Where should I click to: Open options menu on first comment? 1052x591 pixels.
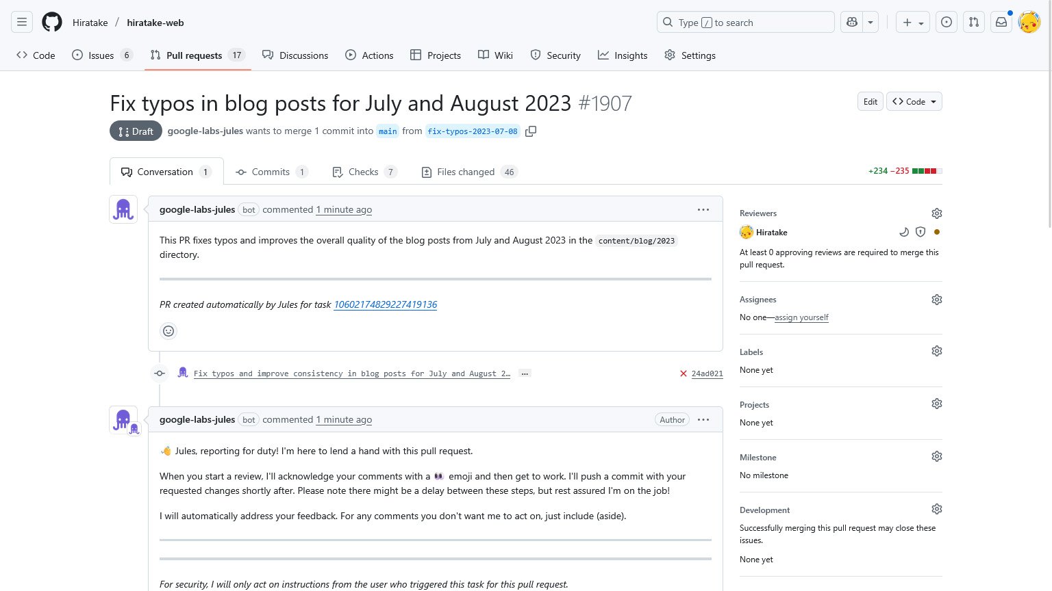click(703, 209)
